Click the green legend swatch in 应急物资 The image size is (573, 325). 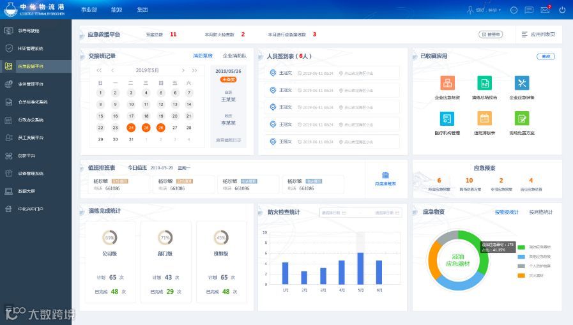[x=521, y=247]
